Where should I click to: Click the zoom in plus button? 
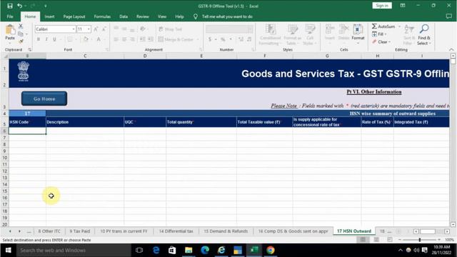pyautogui.click(x=439, y=240)
